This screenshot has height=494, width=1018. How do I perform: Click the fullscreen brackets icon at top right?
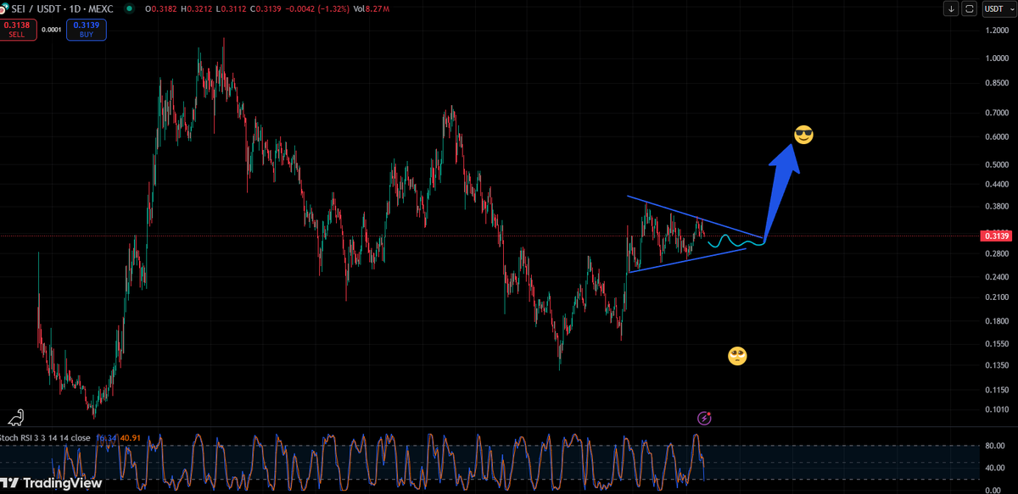(x=969, y=8)
